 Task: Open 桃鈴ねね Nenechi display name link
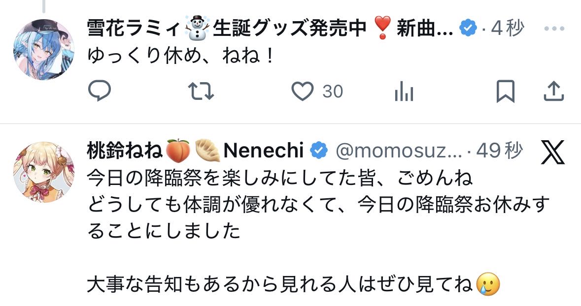[x=195, y=151]
